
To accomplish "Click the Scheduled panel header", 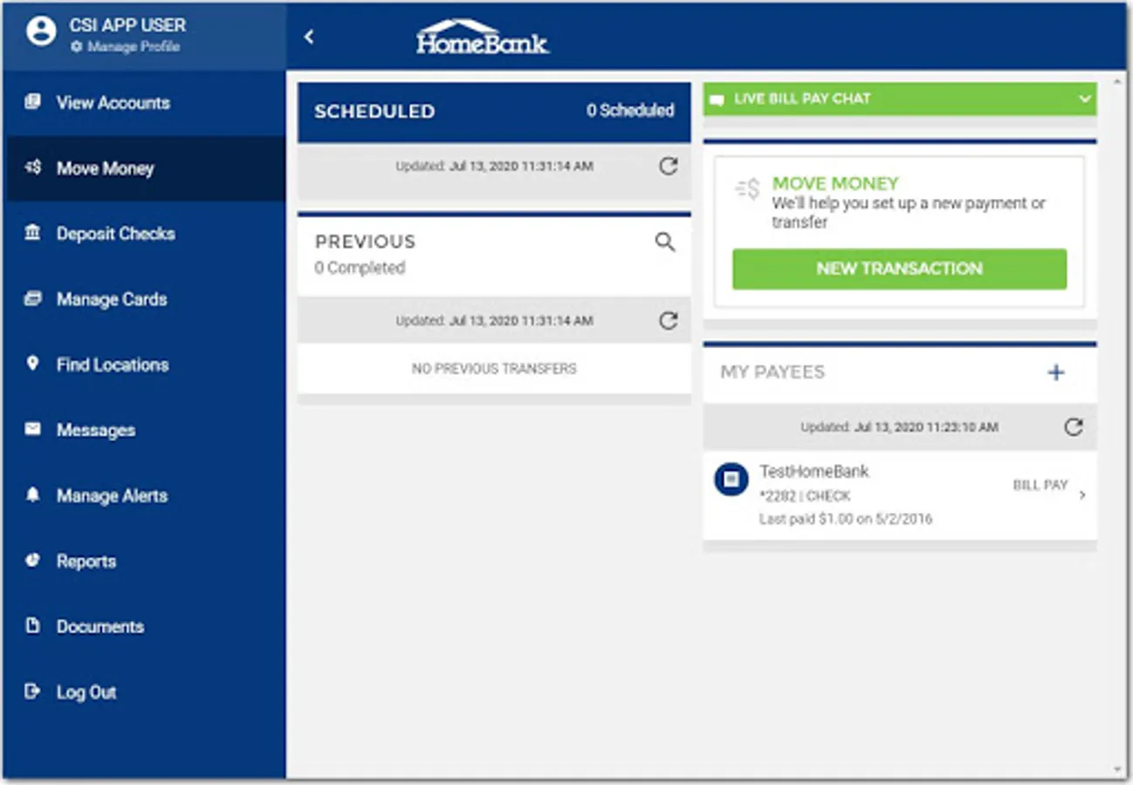I will point(494,113).
